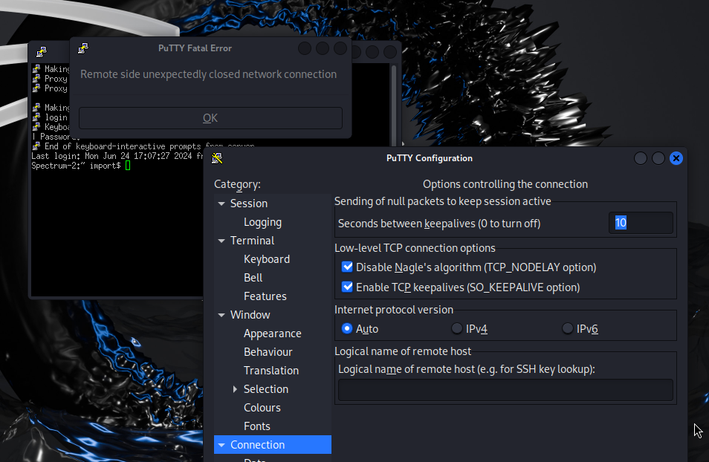Click the Last login line in terminal
The height and width of the screenshot is (462, 709).
click(x=117, y=156)
